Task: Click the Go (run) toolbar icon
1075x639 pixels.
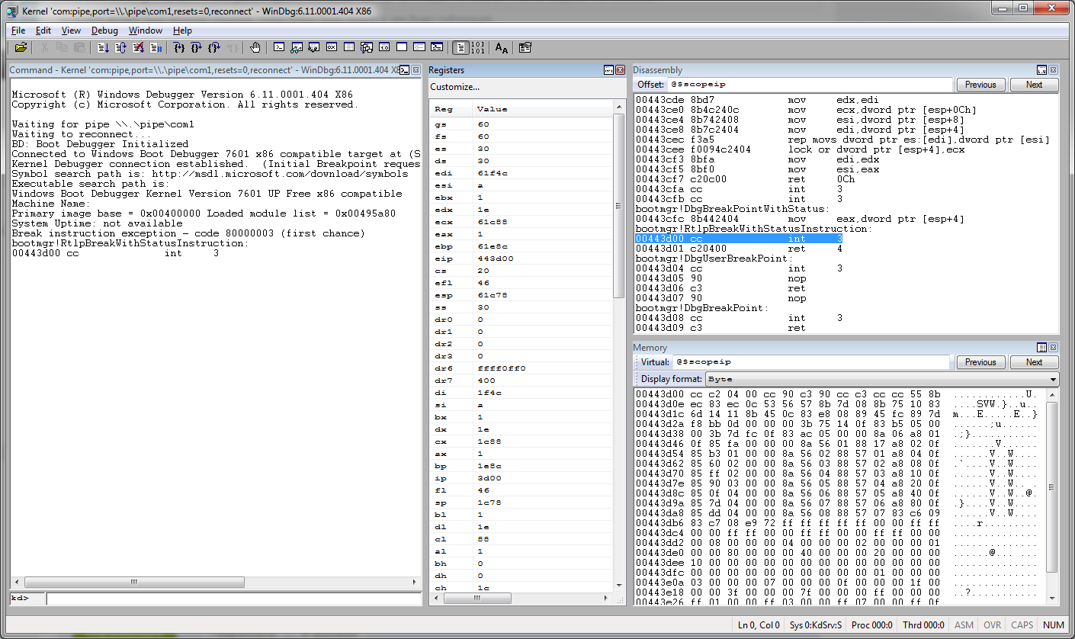Action: (103, 47)
